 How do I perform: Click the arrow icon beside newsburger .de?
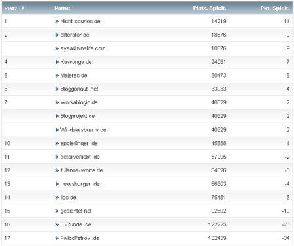point(57,184)
